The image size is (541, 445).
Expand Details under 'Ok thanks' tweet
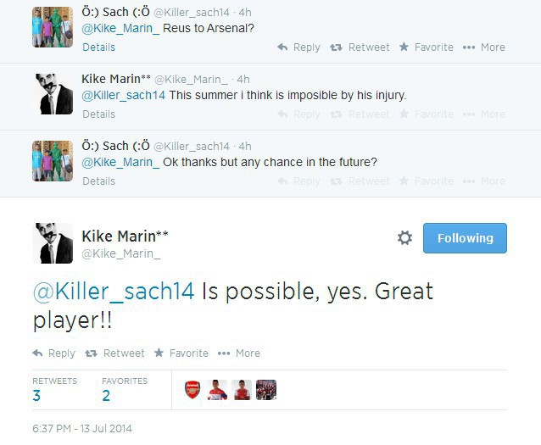(98, 181)
